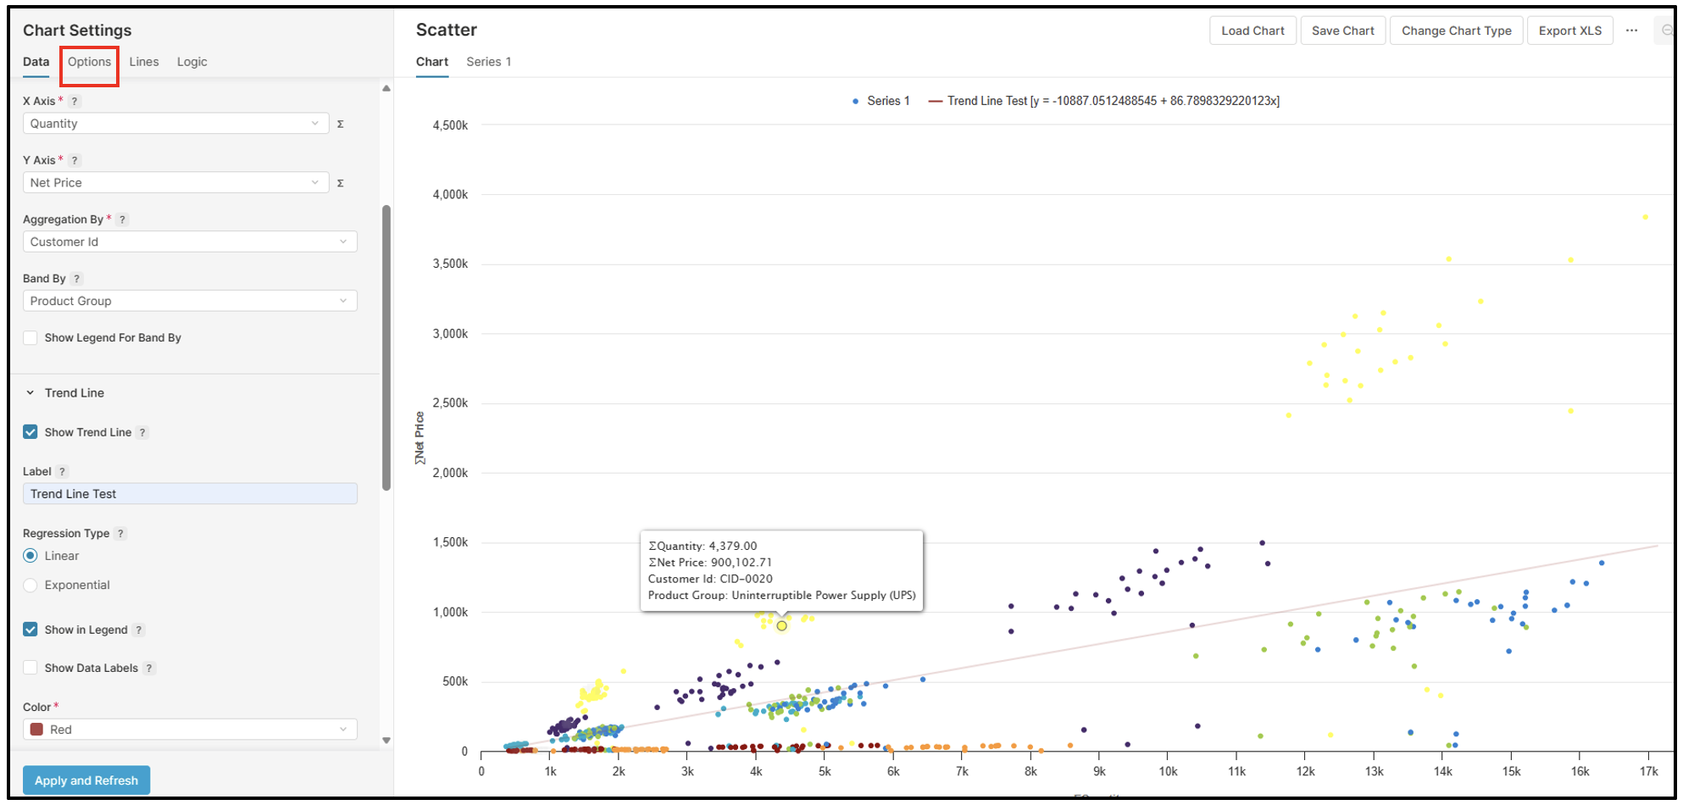Click the sigma icon next to X Axis

pyautogui.click(x=340, y=124)
